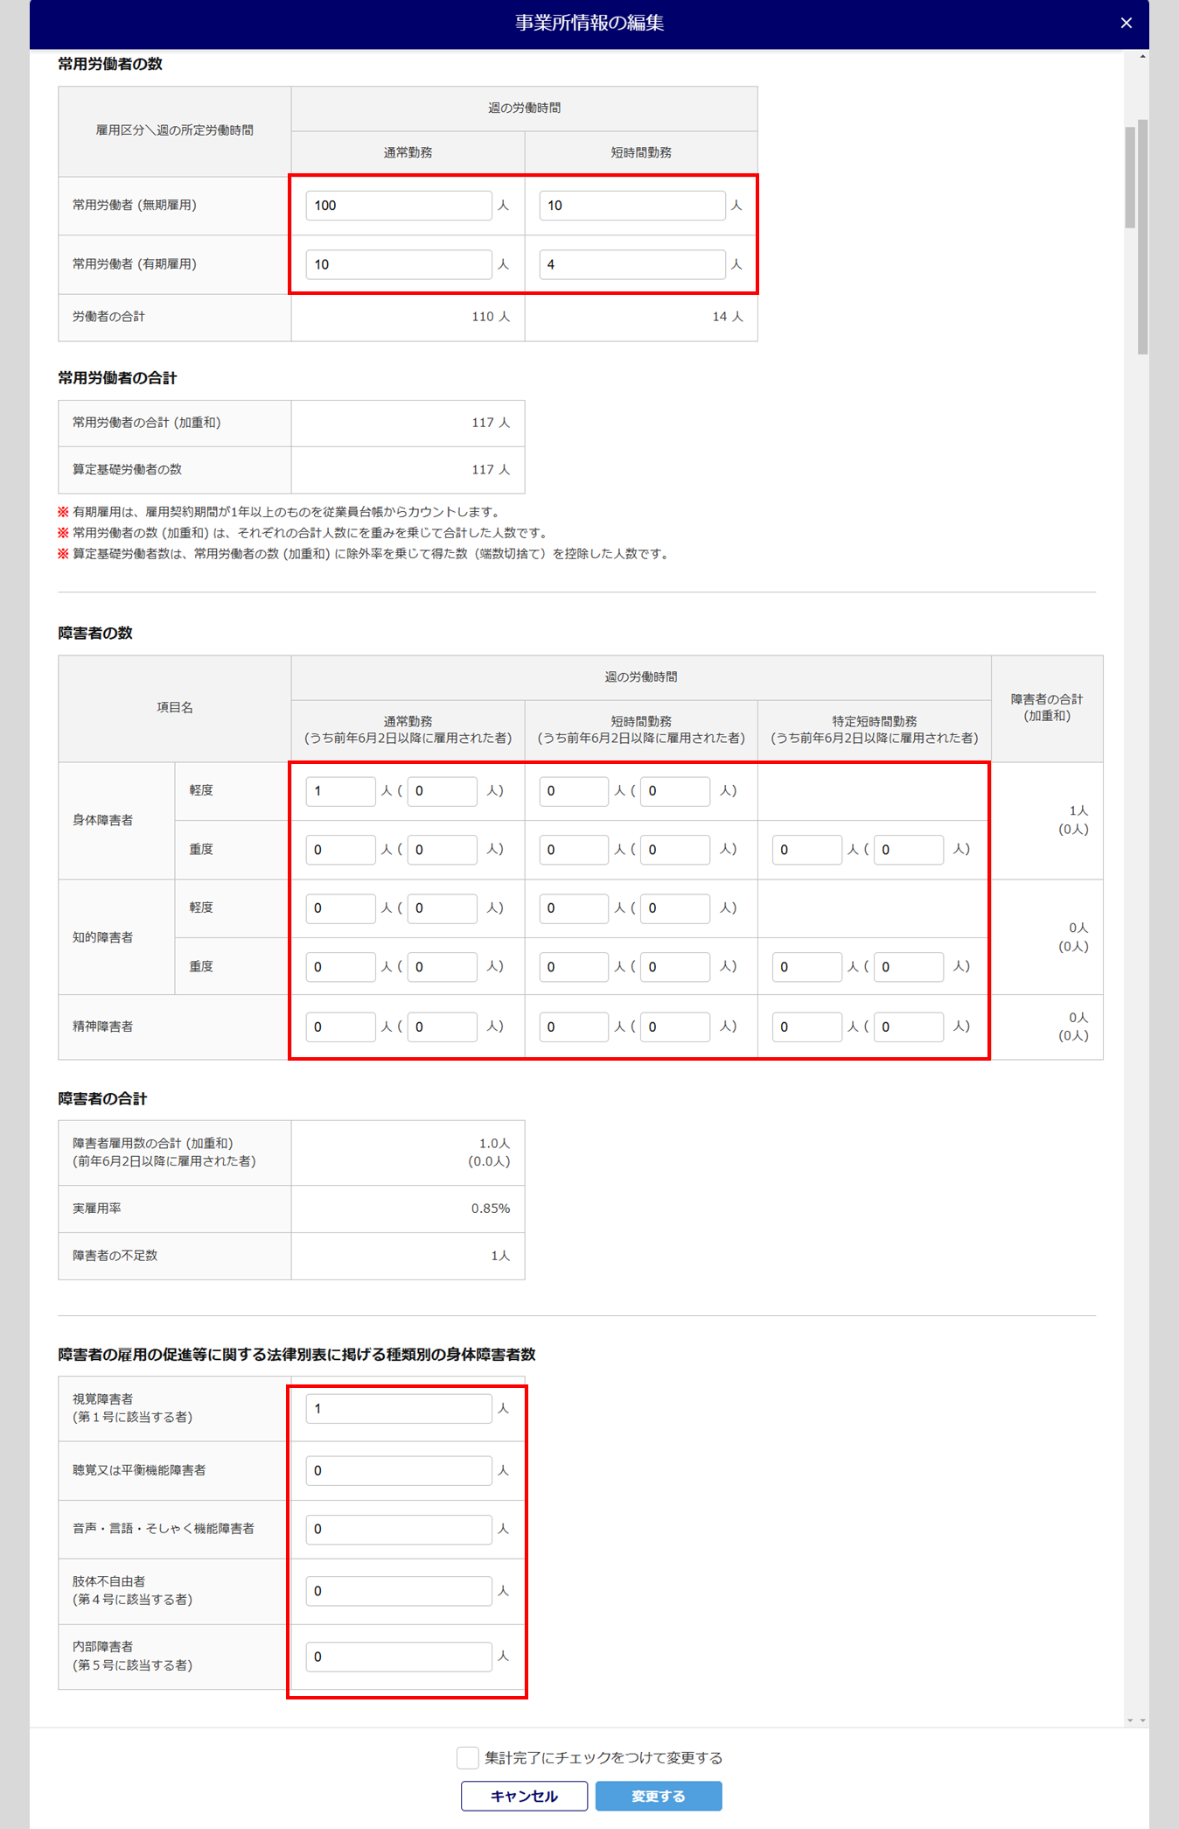Click 聴覚又は平衡機能障害者 count field
The height and width of the screenshot is (1829, 1179).
click(x=399, y=1471)
